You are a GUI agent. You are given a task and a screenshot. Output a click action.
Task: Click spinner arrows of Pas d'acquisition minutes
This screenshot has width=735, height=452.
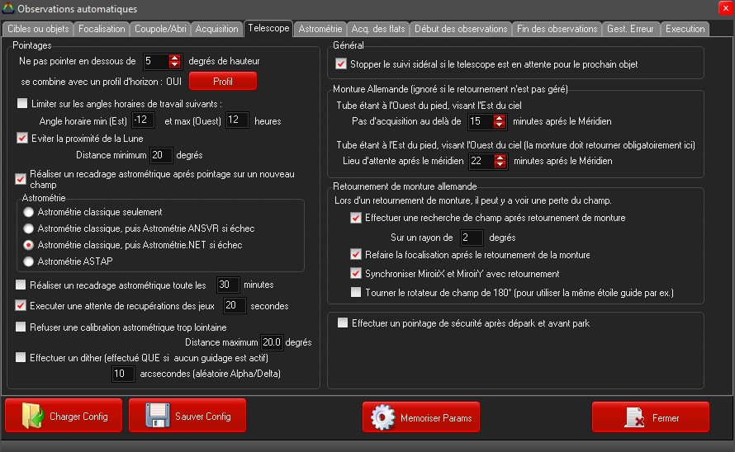click(x=499, y=121)
